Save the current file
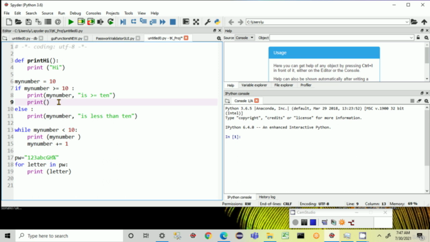This screenshot has width=430, height=242. click(28, 22)
